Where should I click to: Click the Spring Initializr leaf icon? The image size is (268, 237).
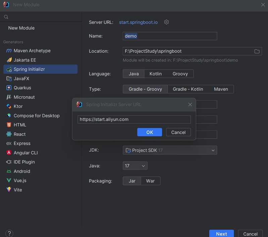9,69
